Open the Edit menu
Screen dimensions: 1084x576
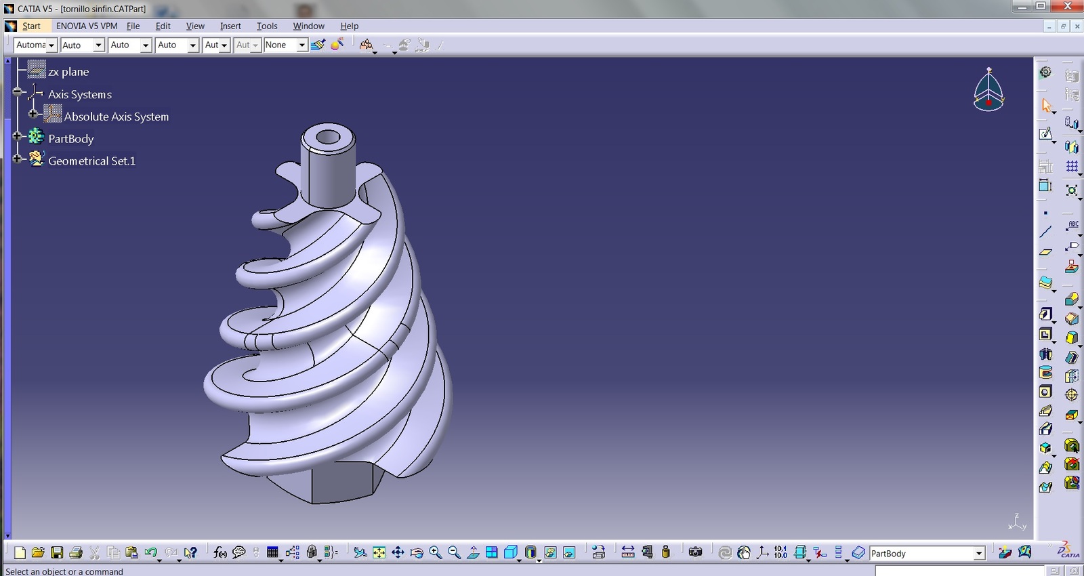[163, 26]
